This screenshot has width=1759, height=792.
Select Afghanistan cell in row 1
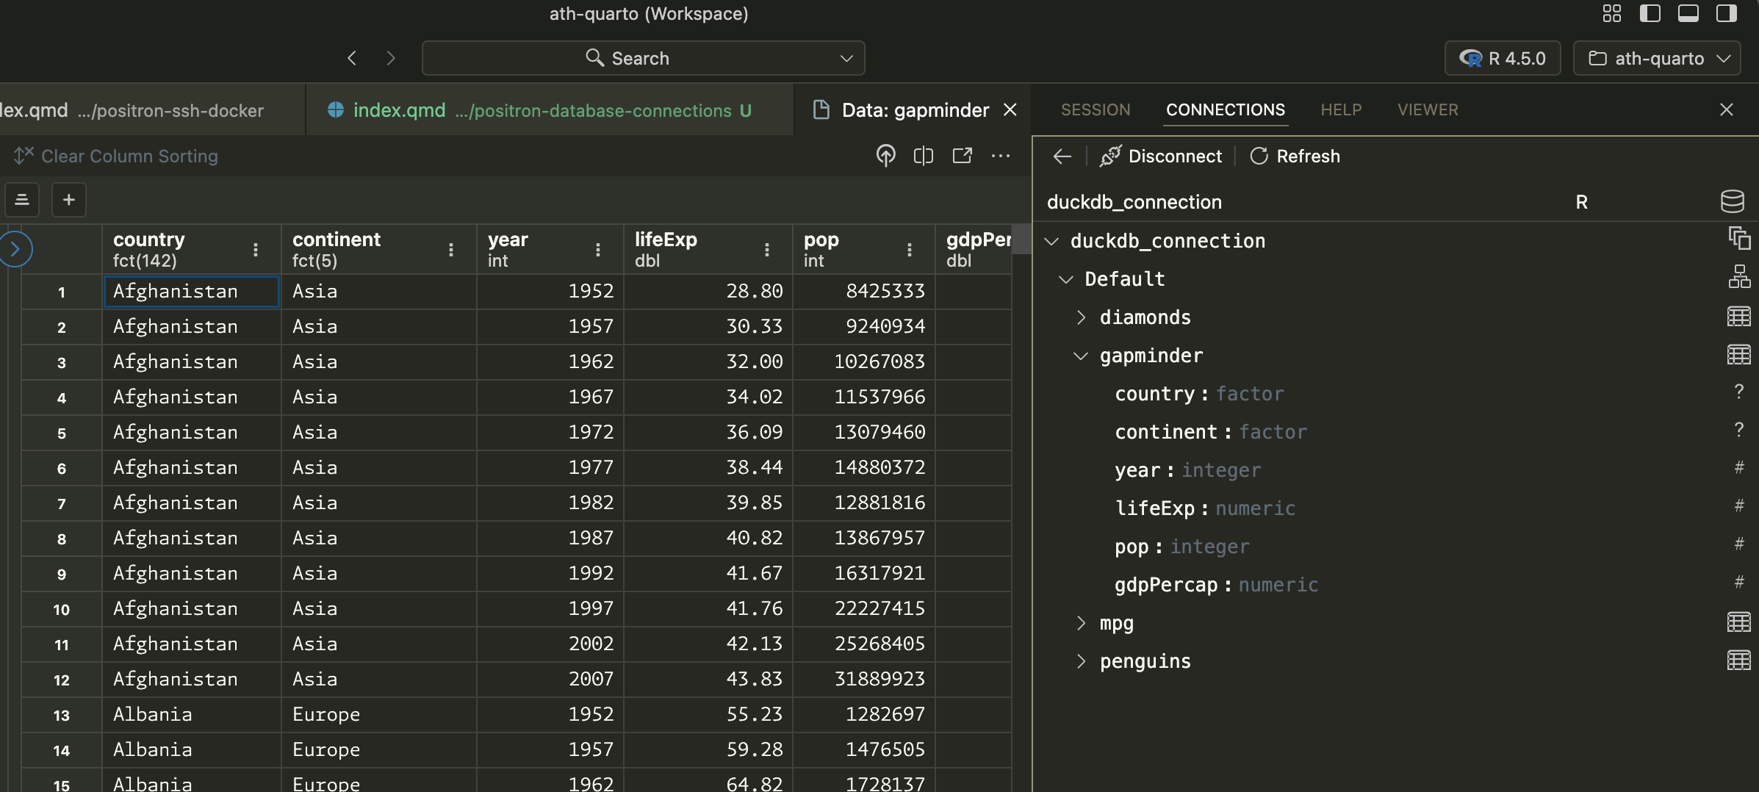coord(192,292)
